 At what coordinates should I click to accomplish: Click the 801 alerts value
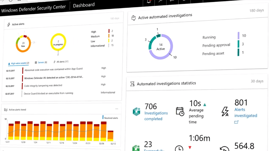[241, 103]
